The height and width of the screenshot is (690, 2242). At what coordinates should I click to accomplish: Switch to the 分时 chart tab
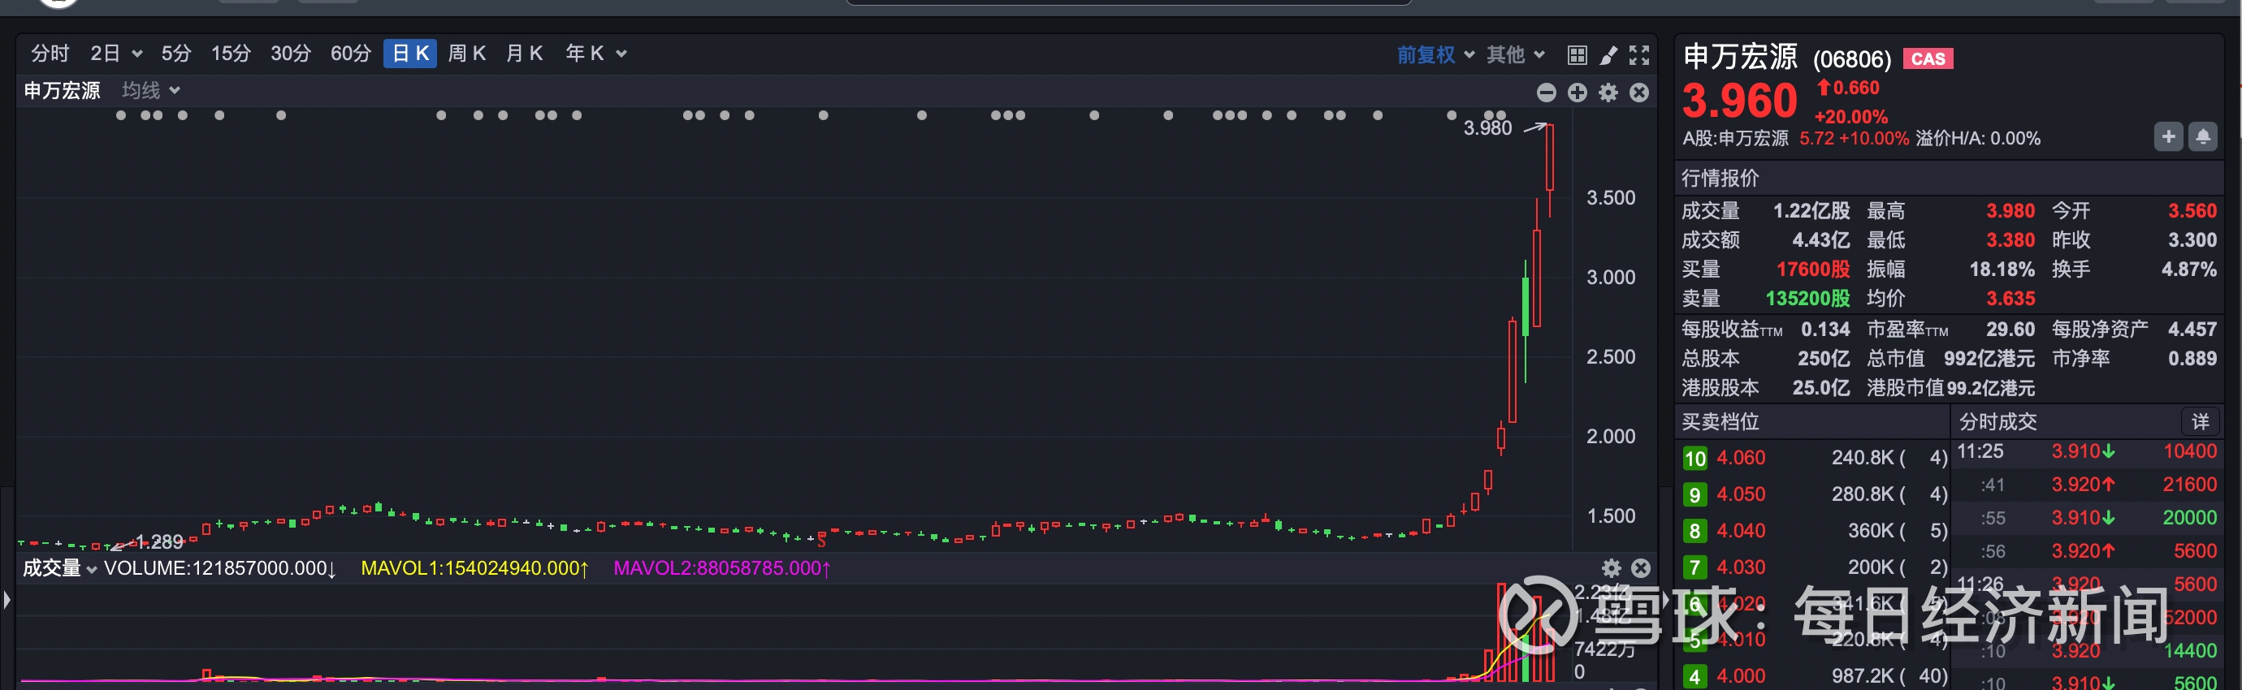(x=50, y=54)
